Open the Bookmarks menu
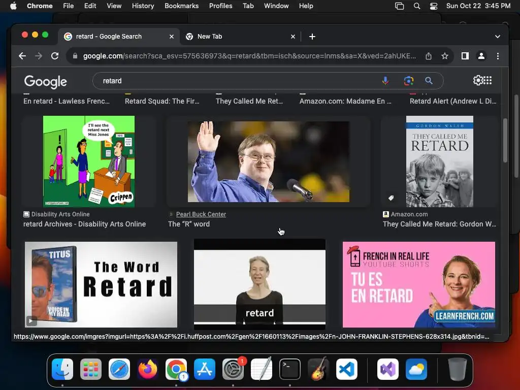 pyautogui.click(x=181, y=6)
